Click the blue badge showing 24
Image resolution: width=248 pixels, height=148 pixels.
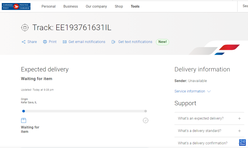pos(242,143)
